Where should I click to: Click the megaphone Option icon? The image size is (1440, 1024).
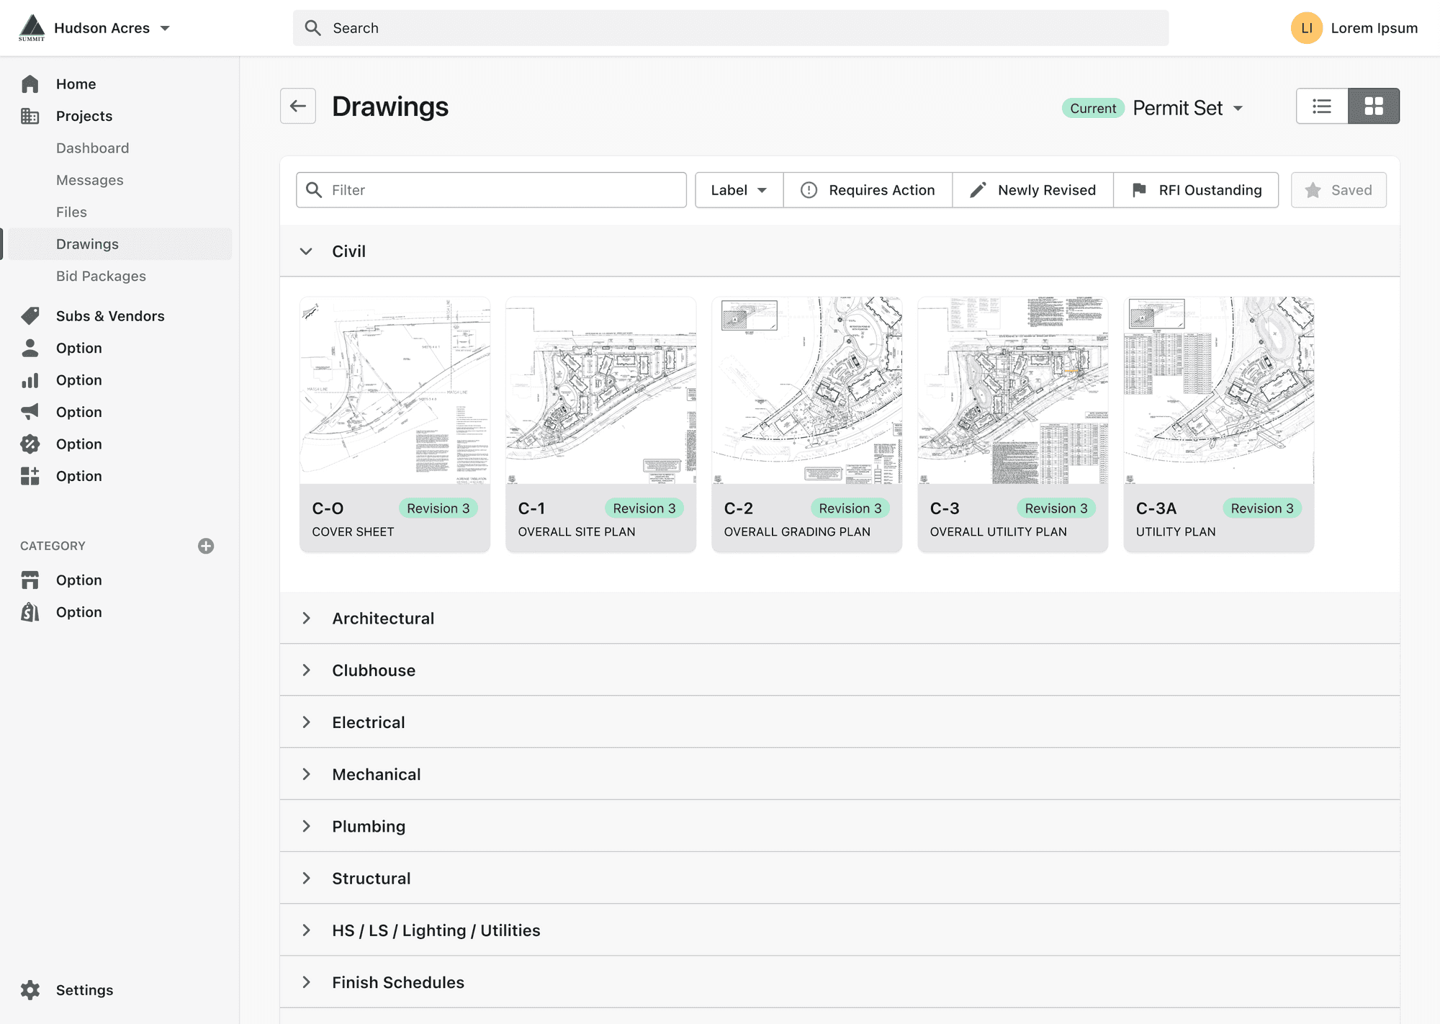pos(30,412)
